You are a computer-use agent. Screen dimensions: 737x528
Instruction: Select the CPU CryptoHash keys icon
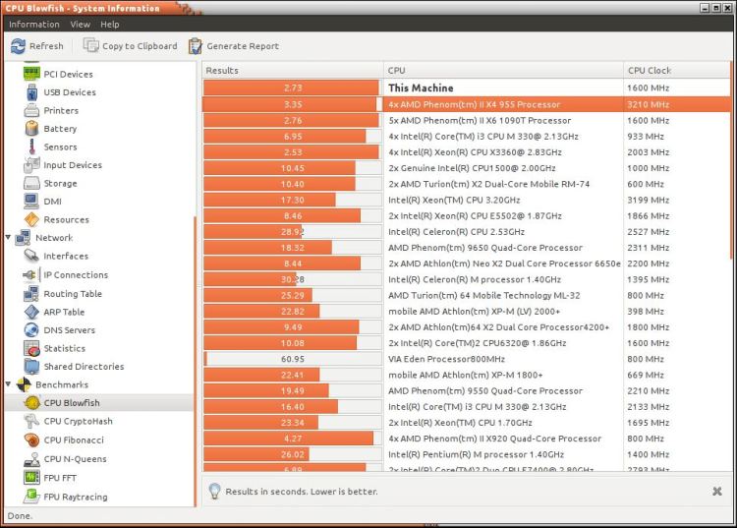31,421
